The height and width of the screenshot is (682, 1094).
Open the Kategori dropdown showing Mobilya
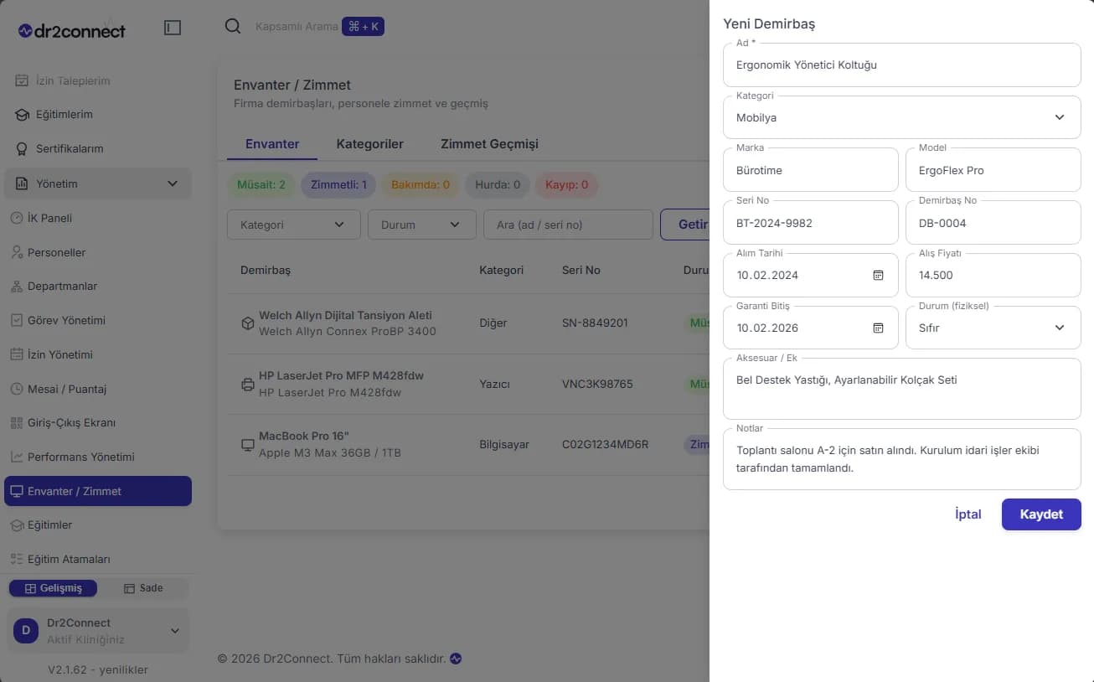pos(902,117)
